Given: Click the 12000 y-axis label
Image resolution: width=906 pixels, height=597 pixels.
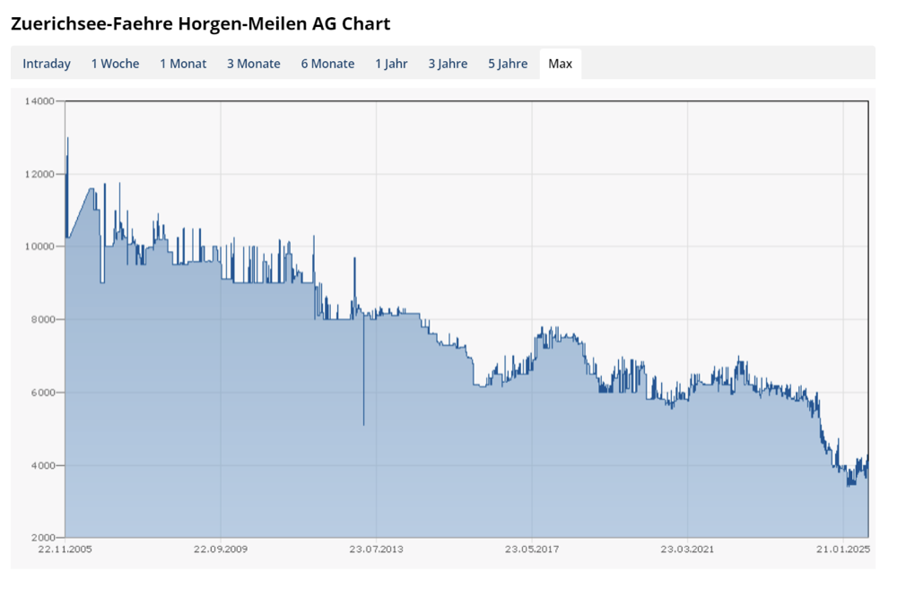Looking at the screenshot, I should (39, 174).
